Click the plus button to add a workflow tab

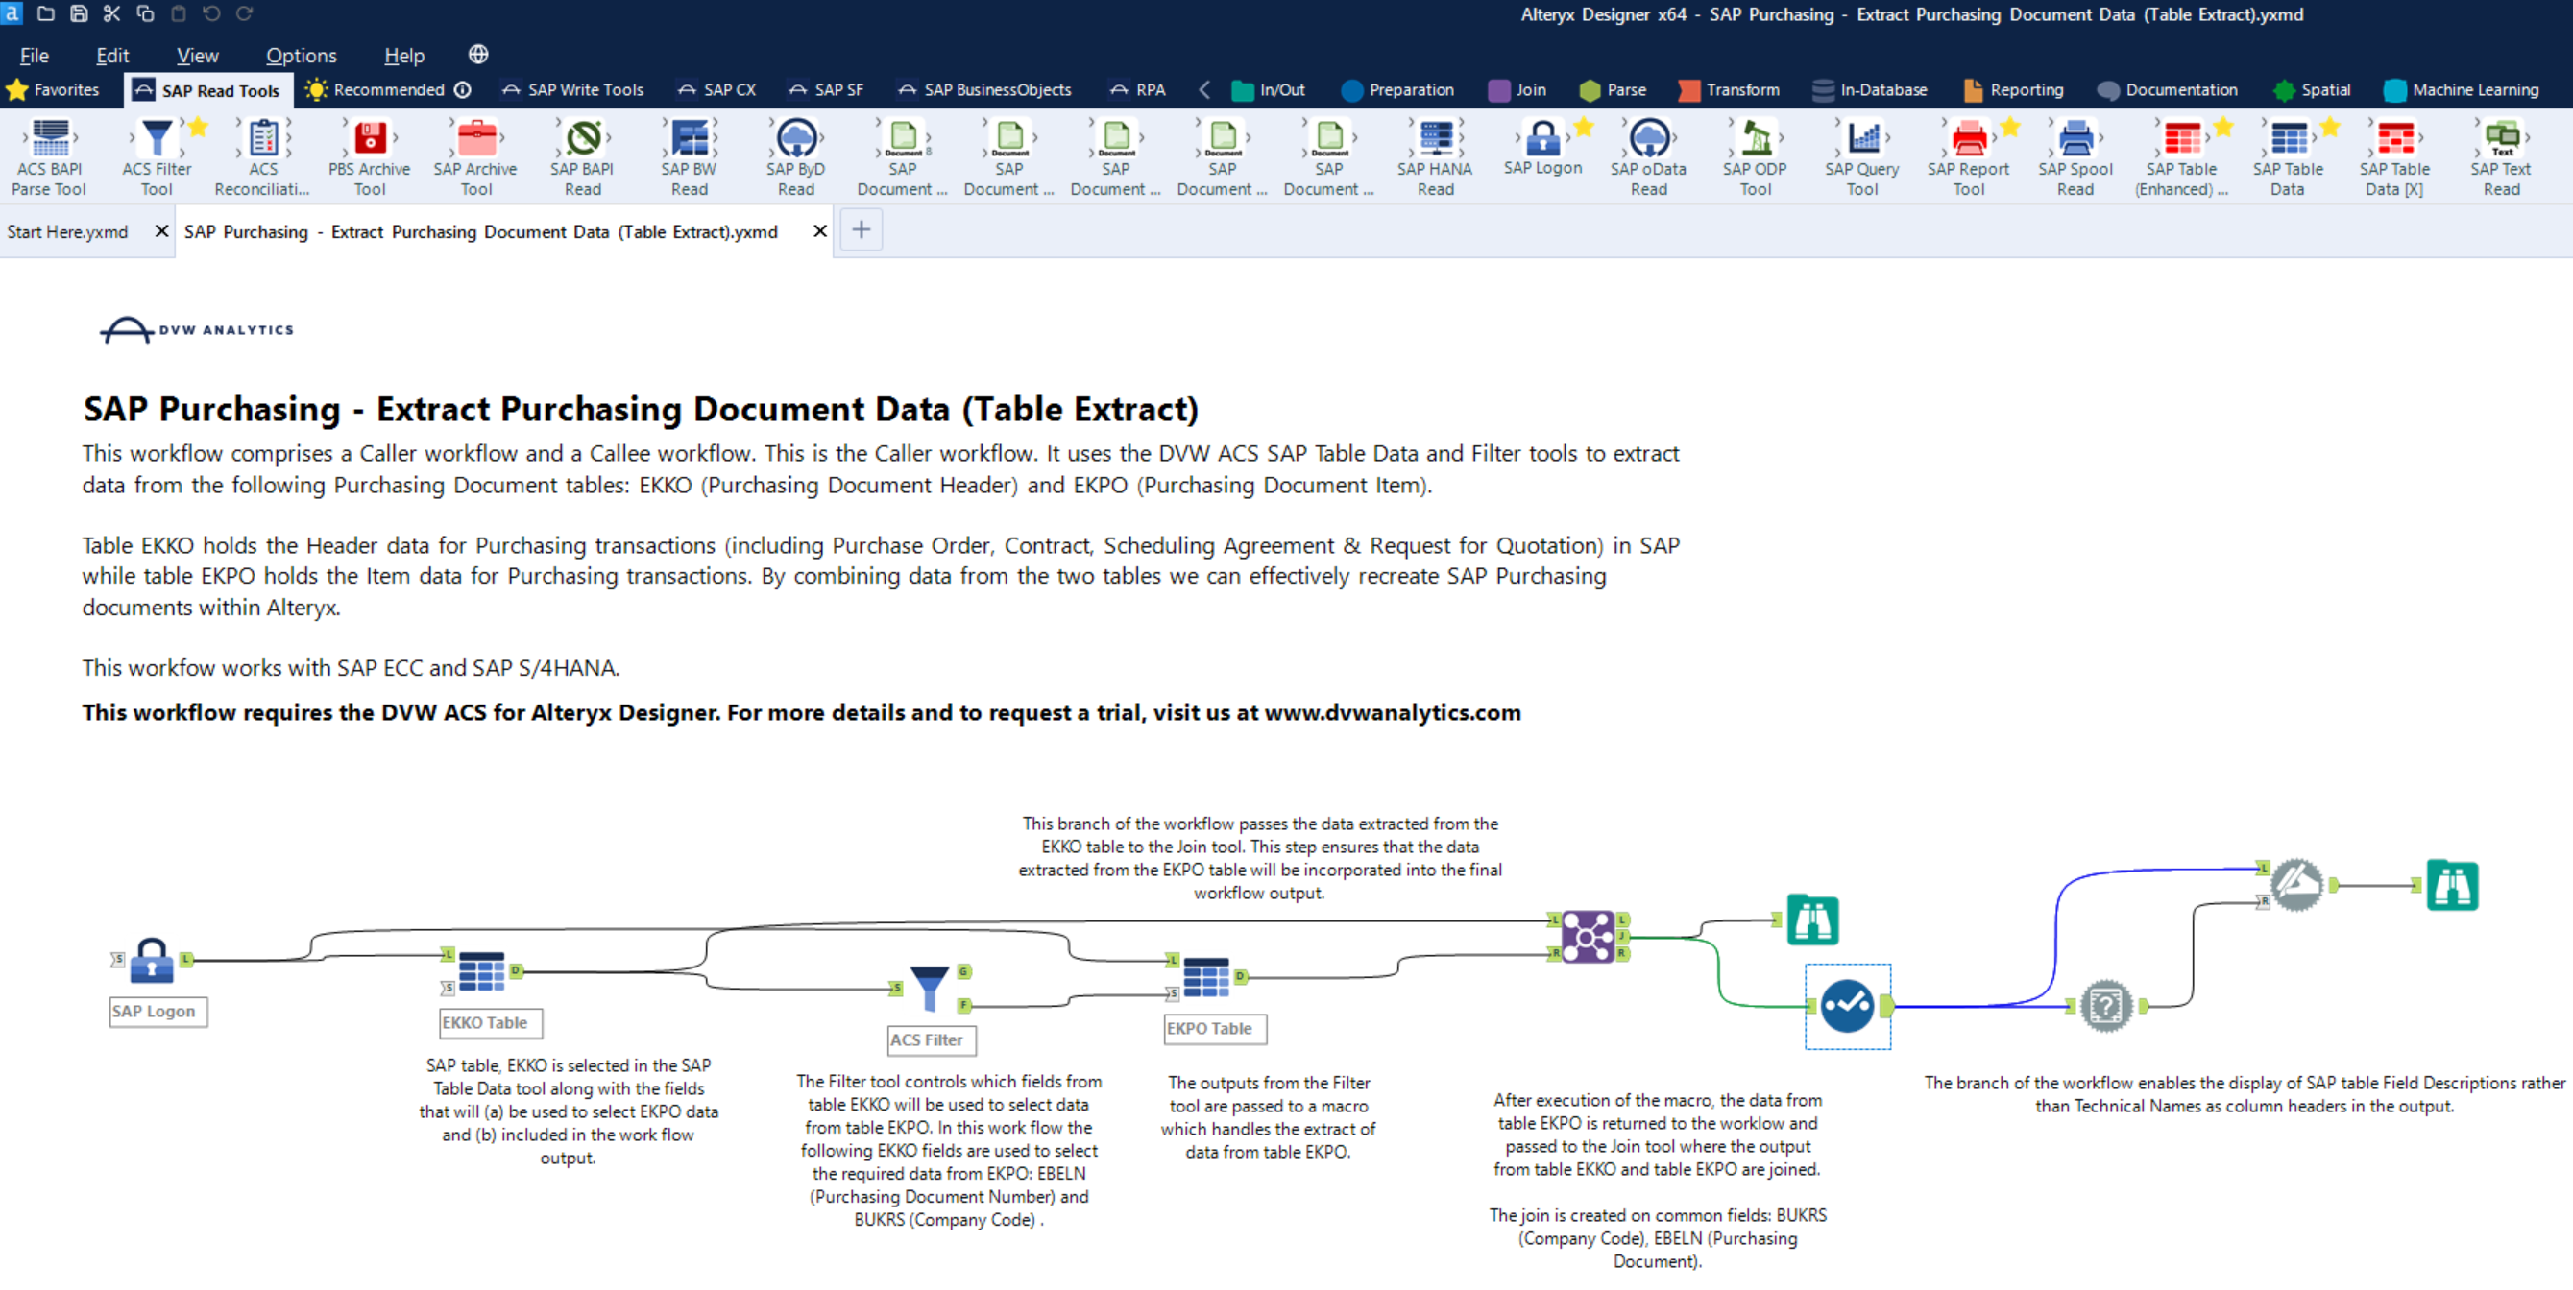click(860, 229)
